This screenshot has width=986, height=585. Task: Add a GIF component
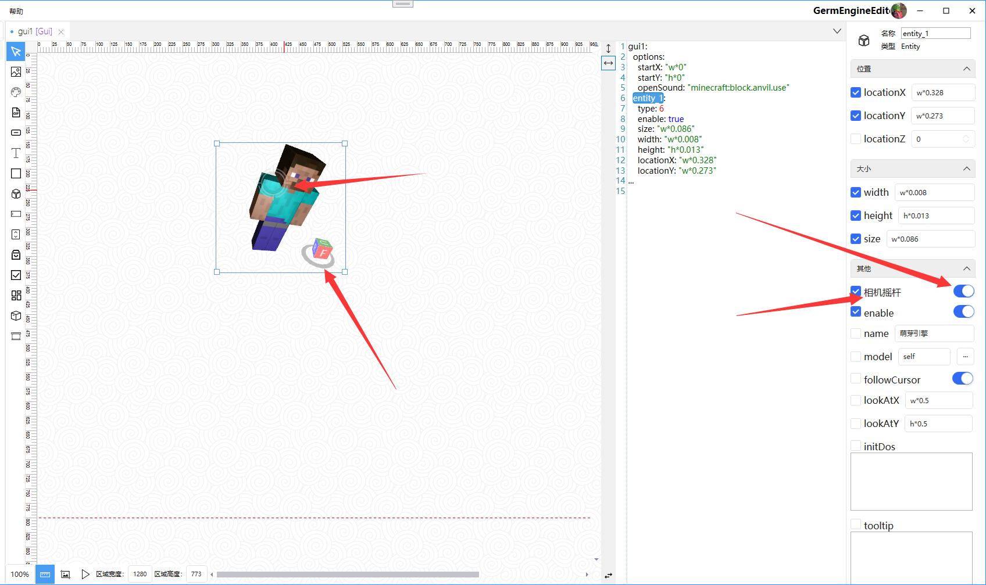[16, 112]
